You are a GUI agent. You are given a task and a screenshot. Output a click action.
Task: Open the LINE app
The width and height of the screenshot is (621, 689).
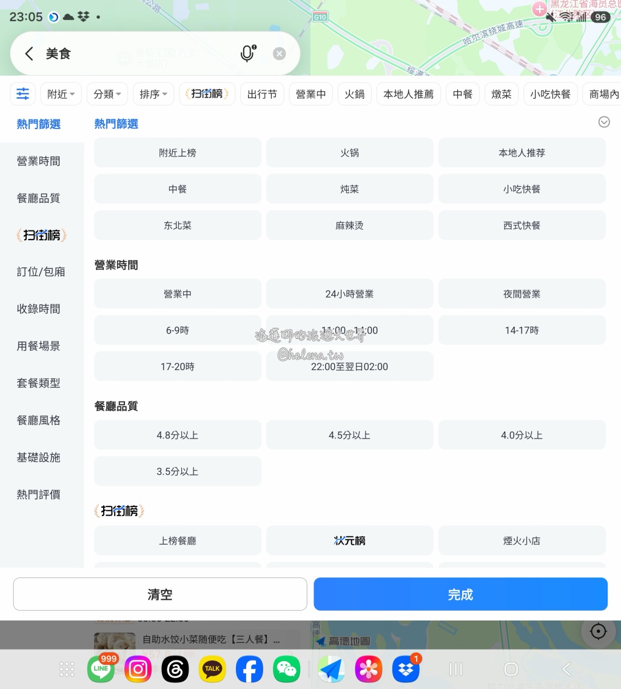(101, 669)
